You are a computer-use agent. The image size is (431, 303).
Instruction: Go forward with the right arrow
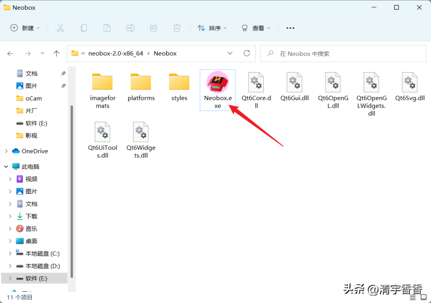coord(28,53)
